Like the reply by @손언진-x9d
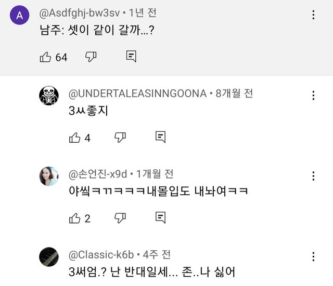This screenshot has width=333, height=286. tap(75, 218)
